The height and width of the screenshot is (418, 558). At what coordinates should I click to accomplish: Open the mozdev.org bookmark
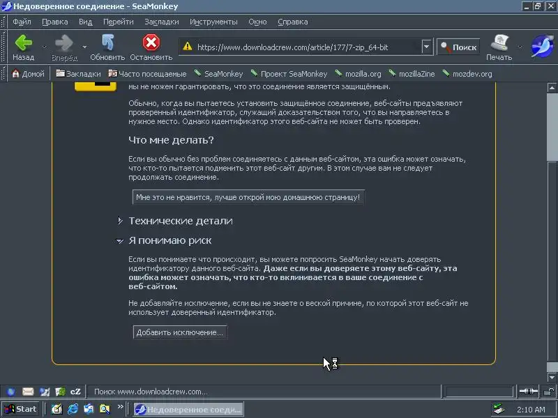(x=467, y=74)
